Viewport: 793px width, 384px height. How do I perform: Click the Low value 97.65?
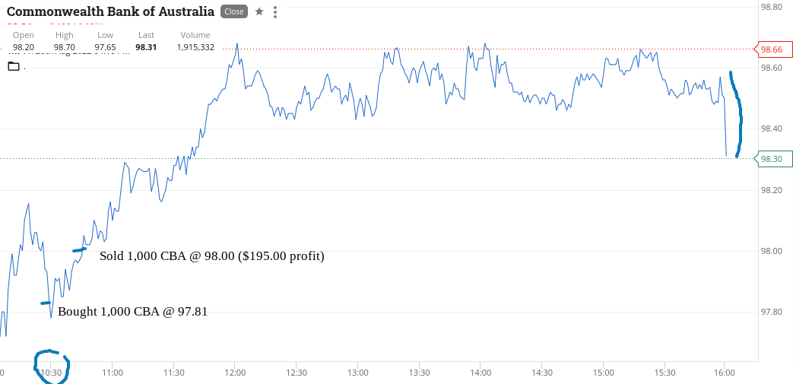[105, 47]
